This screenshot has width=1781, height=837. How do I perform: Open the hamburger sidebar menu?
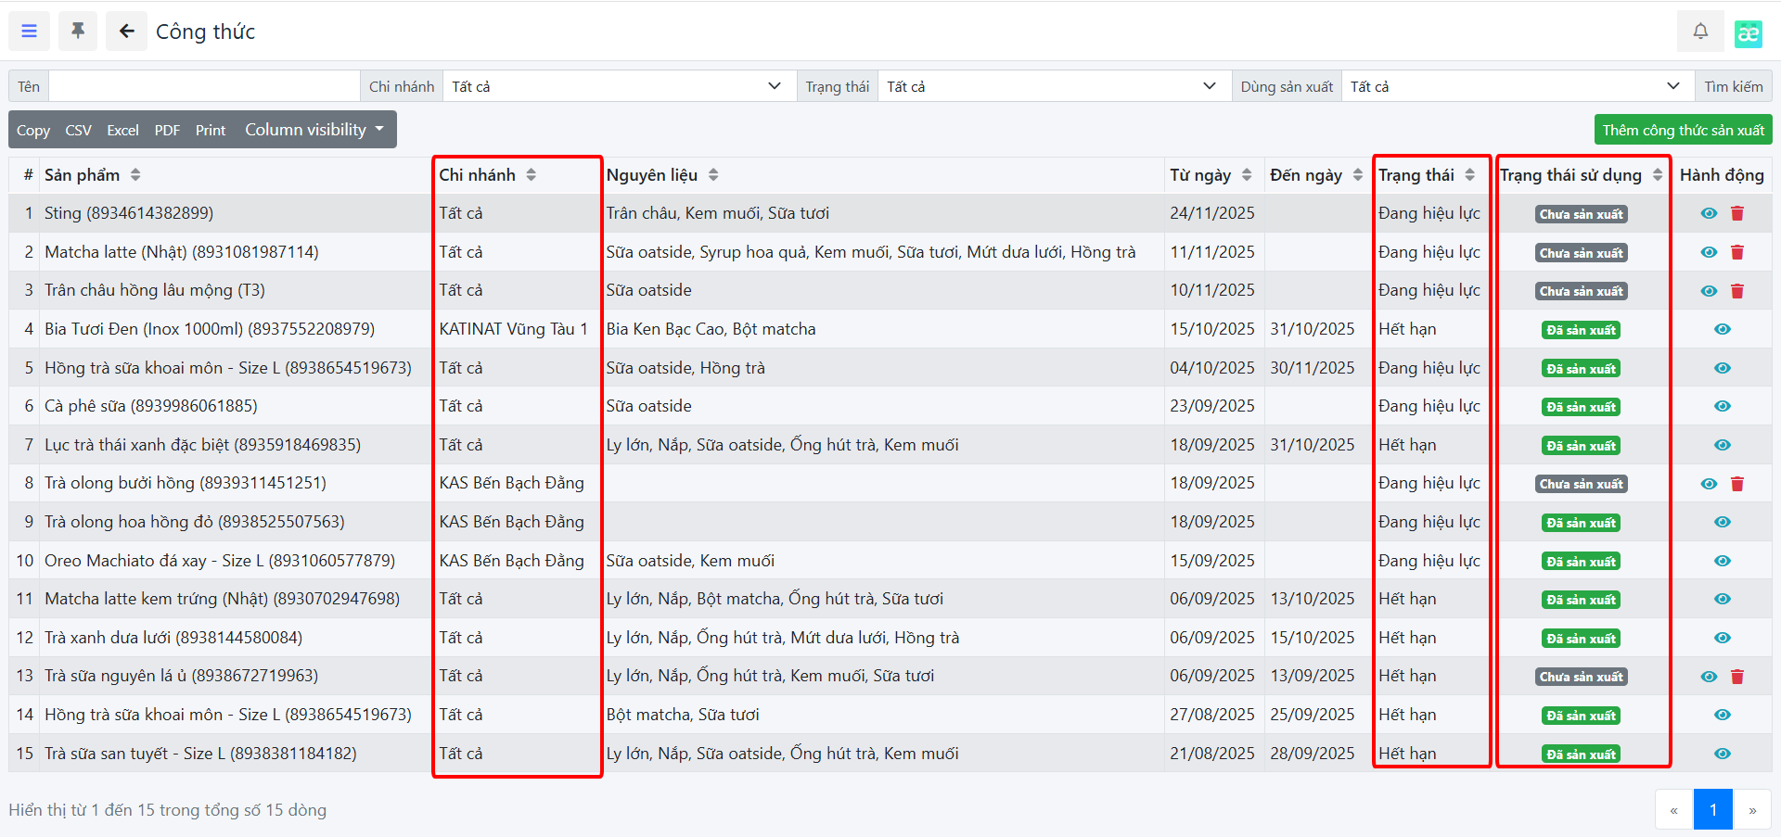click(x=30, y=32)
